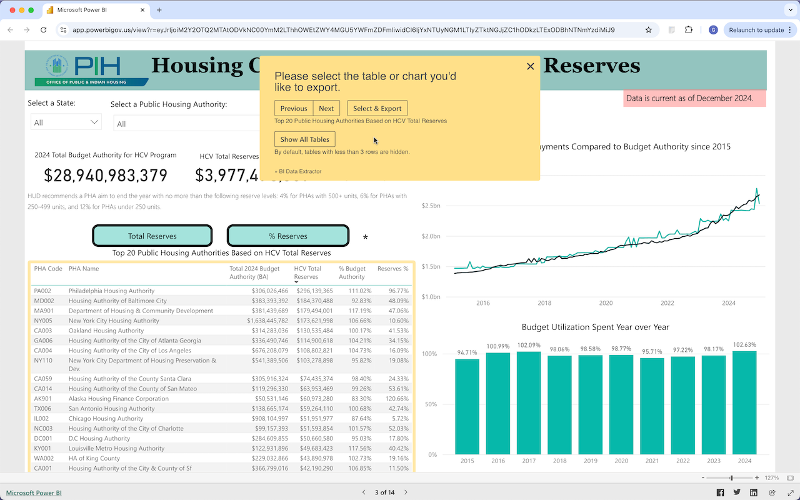Switch to the % Reserves view
The image size is (800, 500).
(287, 236)
